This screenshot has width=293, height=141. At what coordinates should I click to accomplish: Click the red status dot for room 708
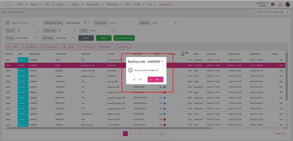(165, 119)
